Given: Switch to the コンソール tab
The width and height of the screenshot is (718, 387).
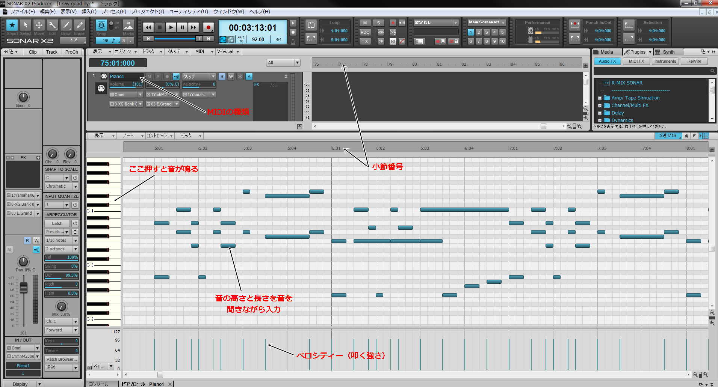Looking at the screenshot, I should coord(99,384).
